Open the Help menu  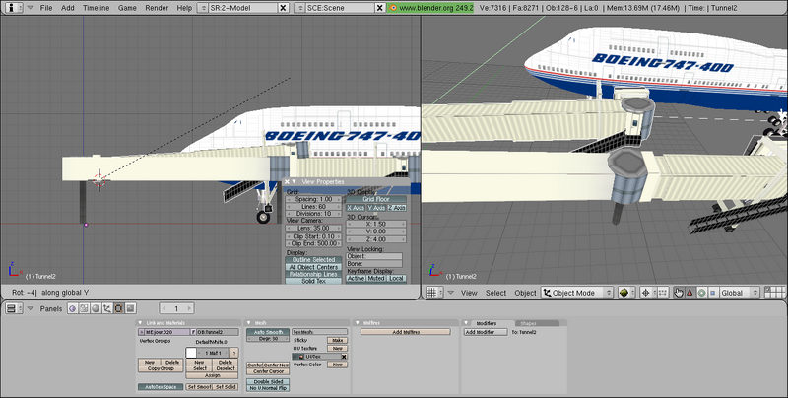click(184, 8)
